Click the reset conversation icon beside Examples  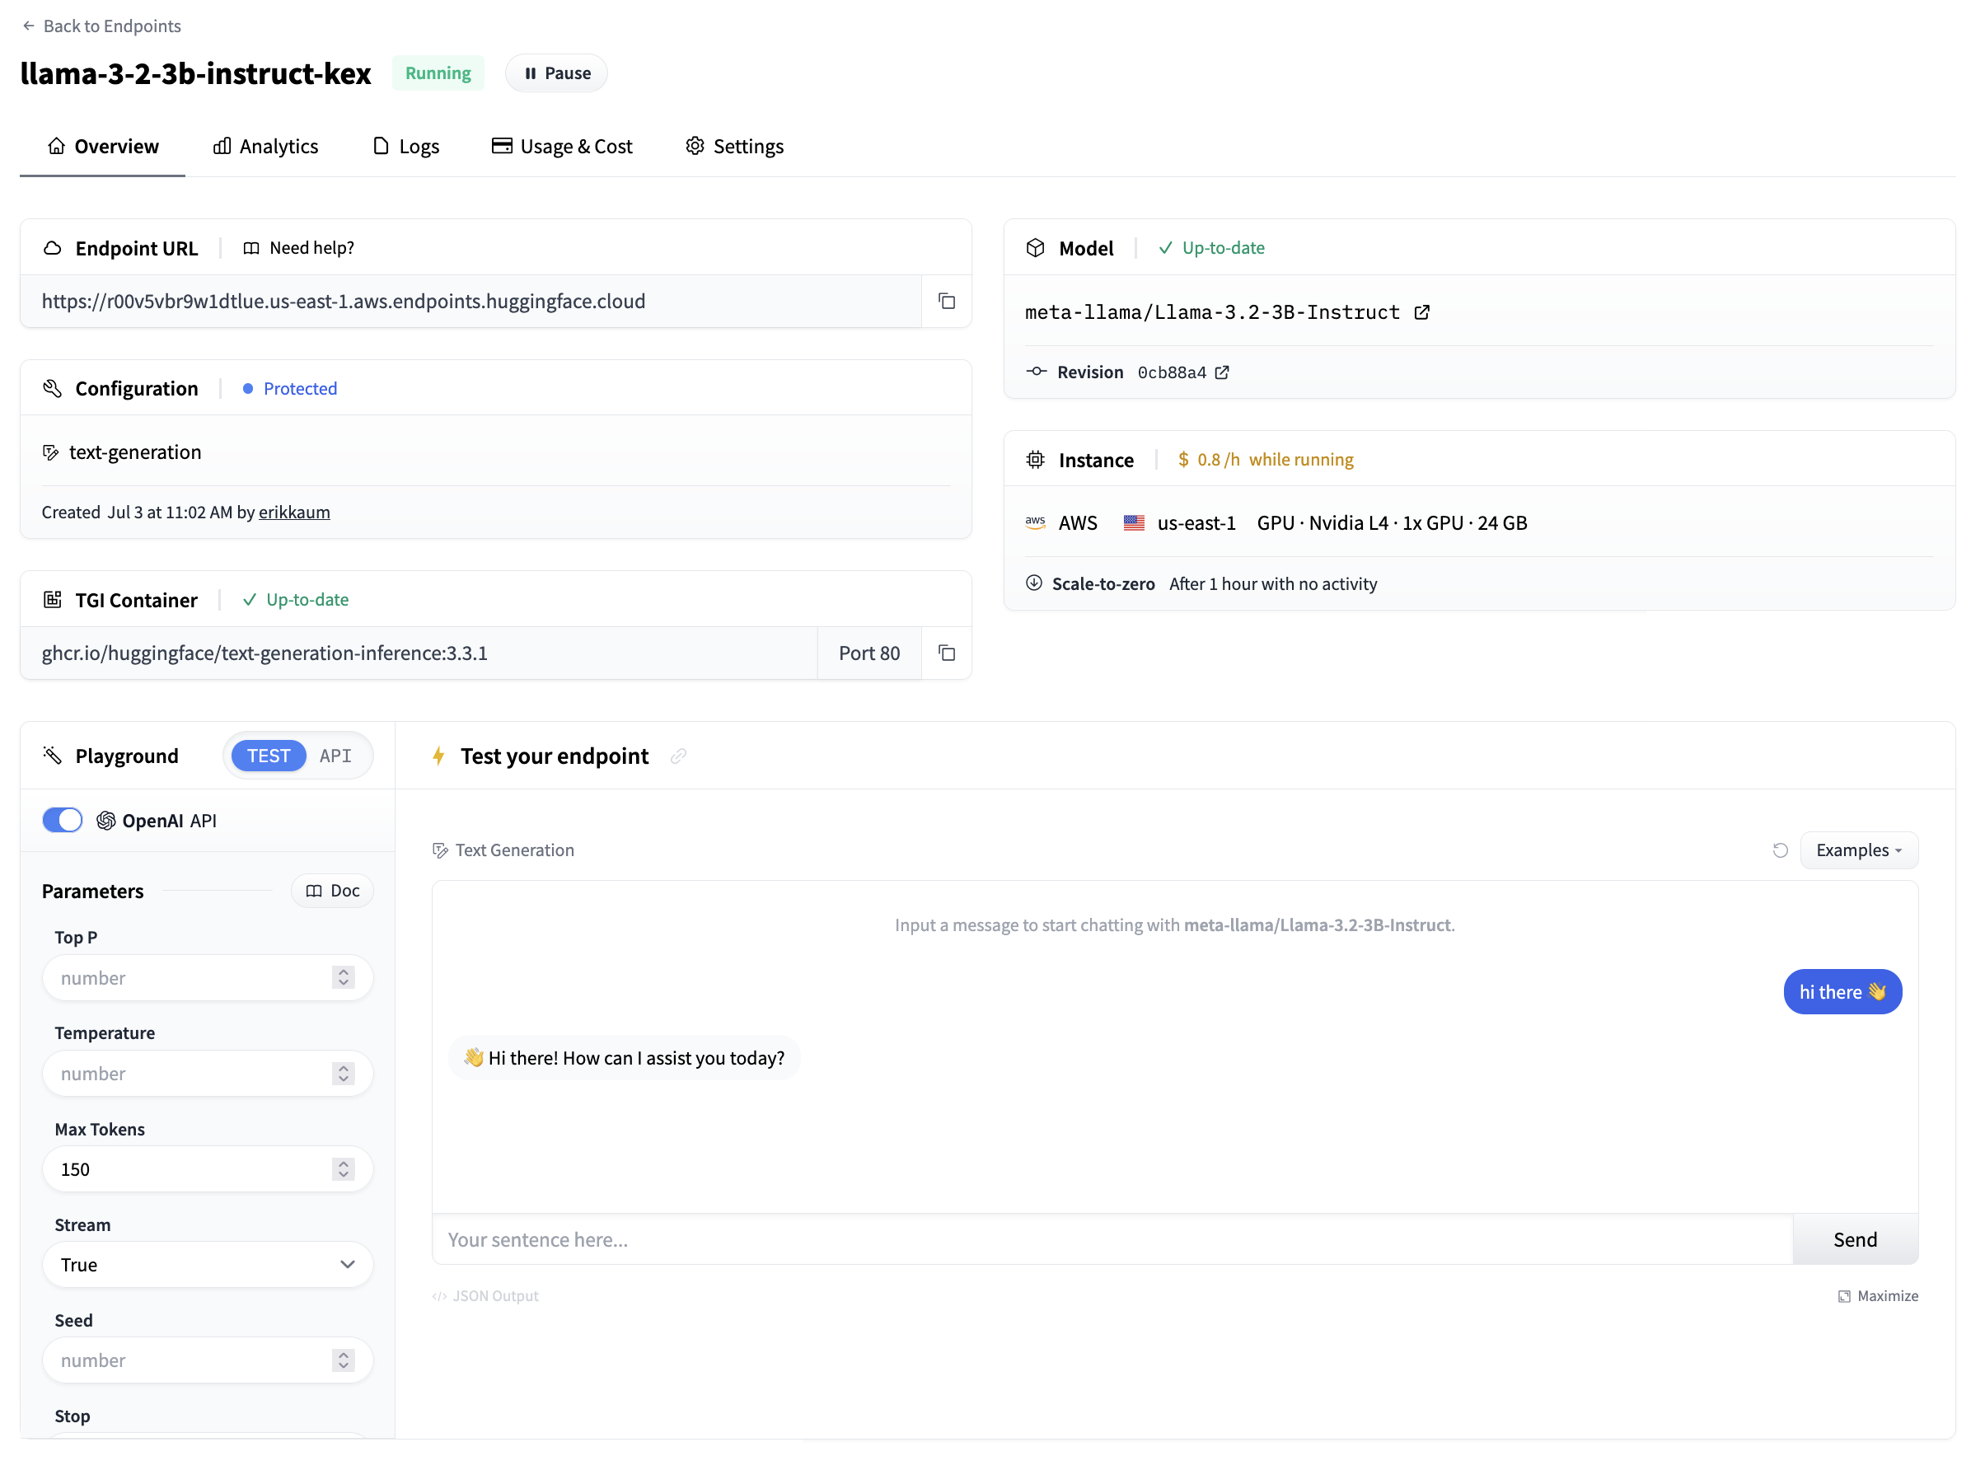click(x=1780, y=850)
